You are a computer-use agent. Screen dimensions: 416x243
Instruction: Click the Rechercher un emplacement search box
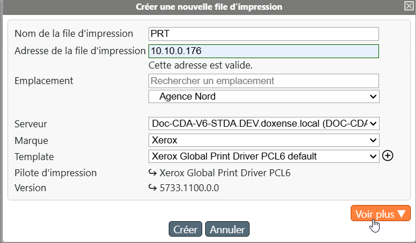point(263,81)
